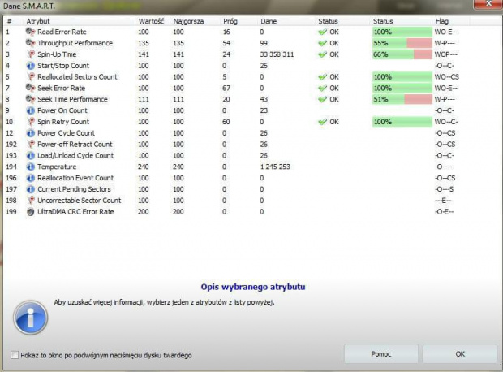503x372 pixels.
Task: Click the green checkmark in Seek Error Rate row
Action: [x=322, y=88]
